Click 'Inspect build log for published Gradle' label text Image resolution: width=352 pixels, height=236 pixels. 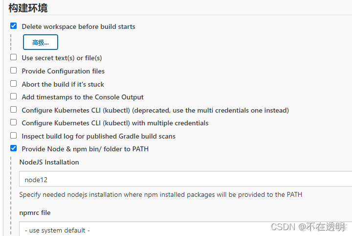pos(98,136)
